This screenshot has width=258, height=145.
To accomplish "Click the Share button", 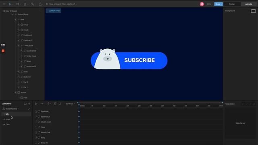I will (218, 4).
